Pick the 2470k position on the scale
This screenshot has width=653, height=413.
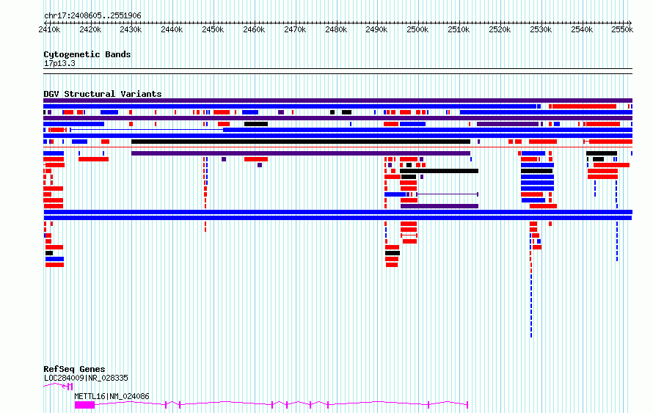pos(295,29)
